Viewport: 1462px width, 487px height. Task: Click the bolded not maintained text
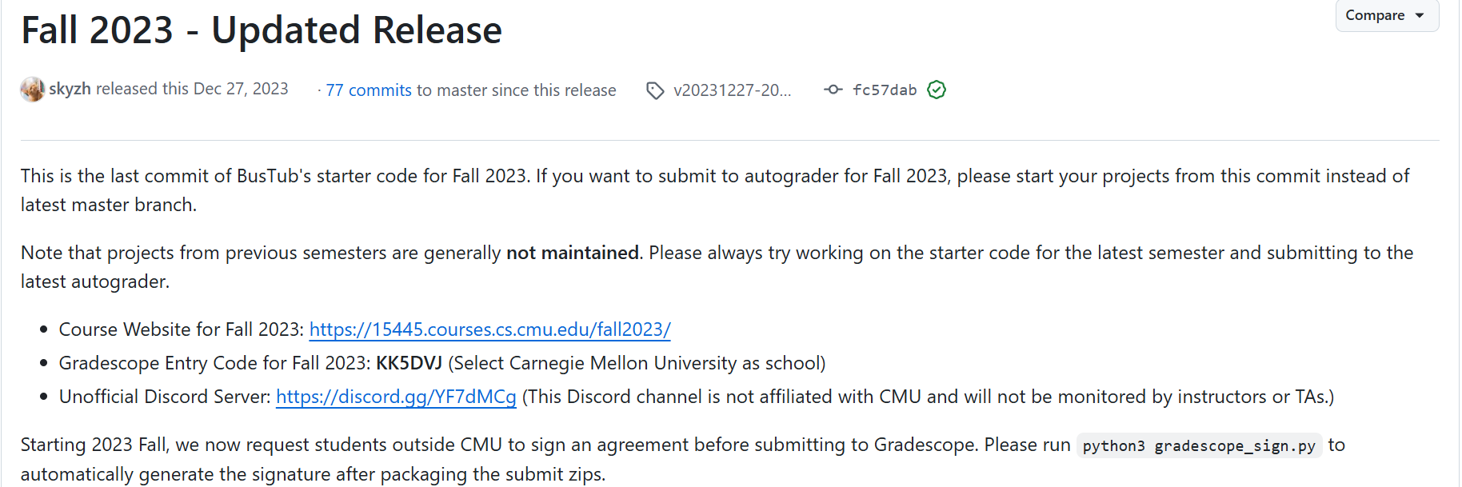571,252
